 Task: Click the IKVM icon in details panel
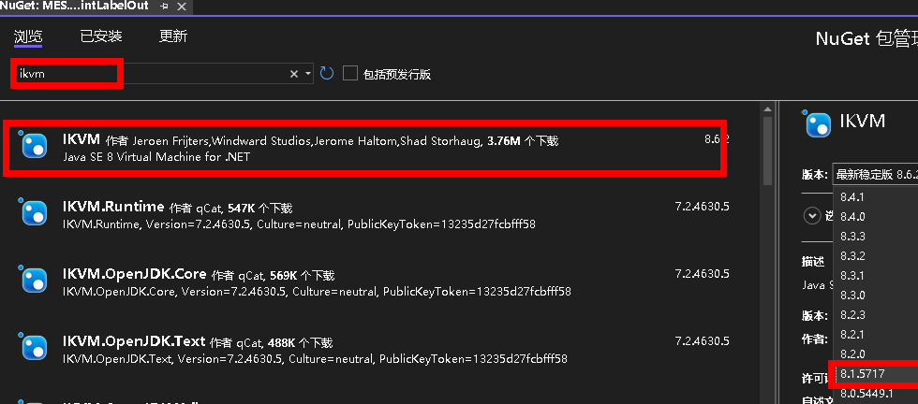click(x=818, y=124)
